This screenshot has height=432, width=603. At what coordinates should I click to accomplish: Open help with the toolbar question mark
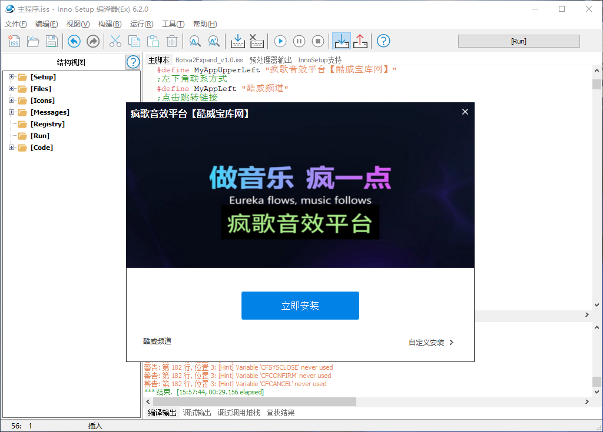click(383, 41)
